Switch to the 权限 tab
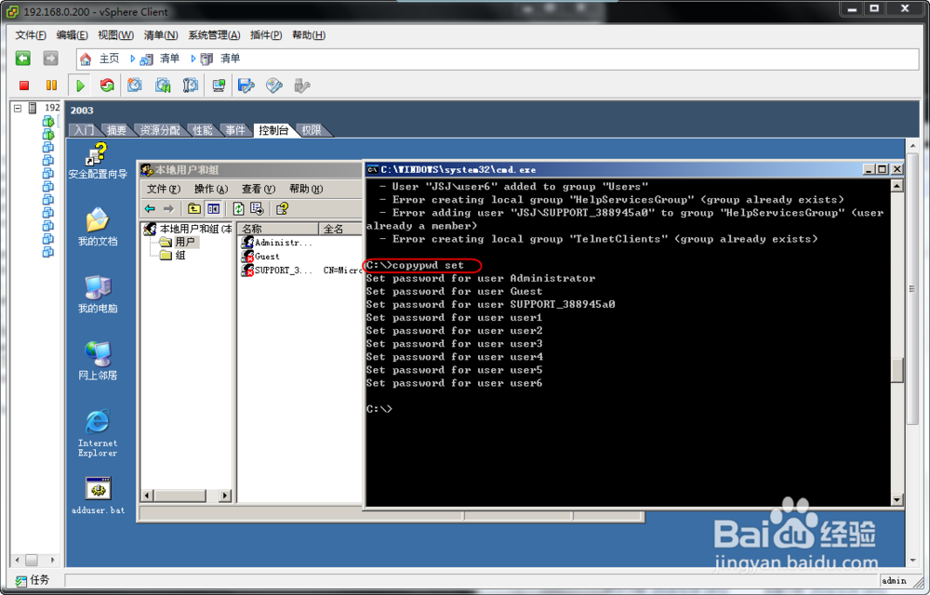 312,130
